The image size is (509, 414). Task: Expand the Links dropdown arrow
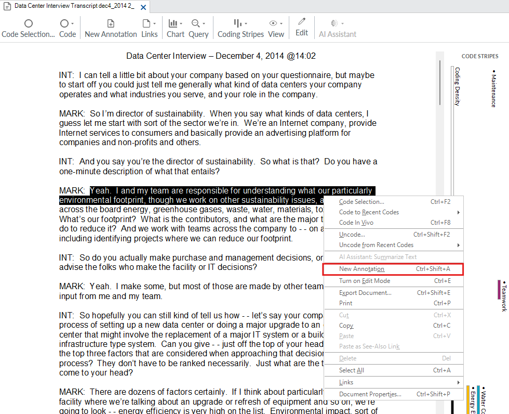point(155,24)
